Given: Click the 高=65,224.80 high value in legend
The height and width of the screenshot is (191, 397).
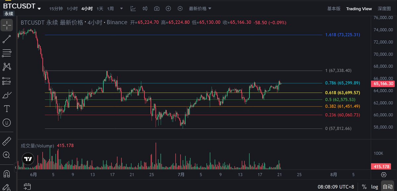Looking at the screenshot, I should point(175,23).
